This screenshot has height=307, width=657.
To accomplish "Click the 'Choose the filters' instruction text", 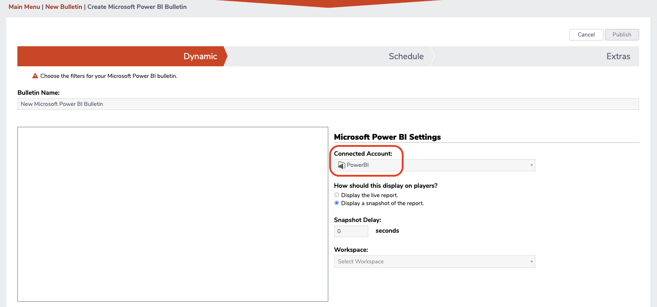I will pos(109,76).
